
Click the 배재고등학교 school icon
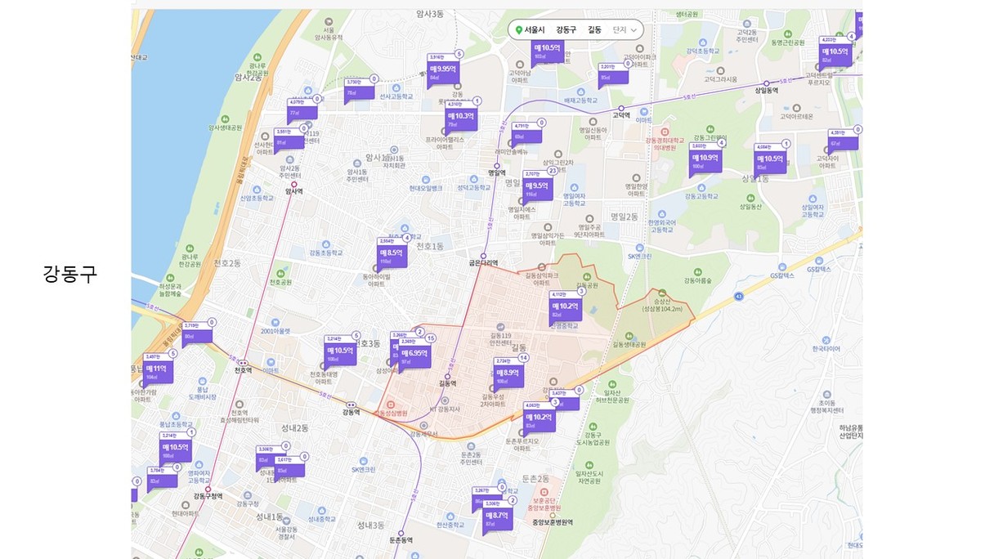[x=581, y=91]
